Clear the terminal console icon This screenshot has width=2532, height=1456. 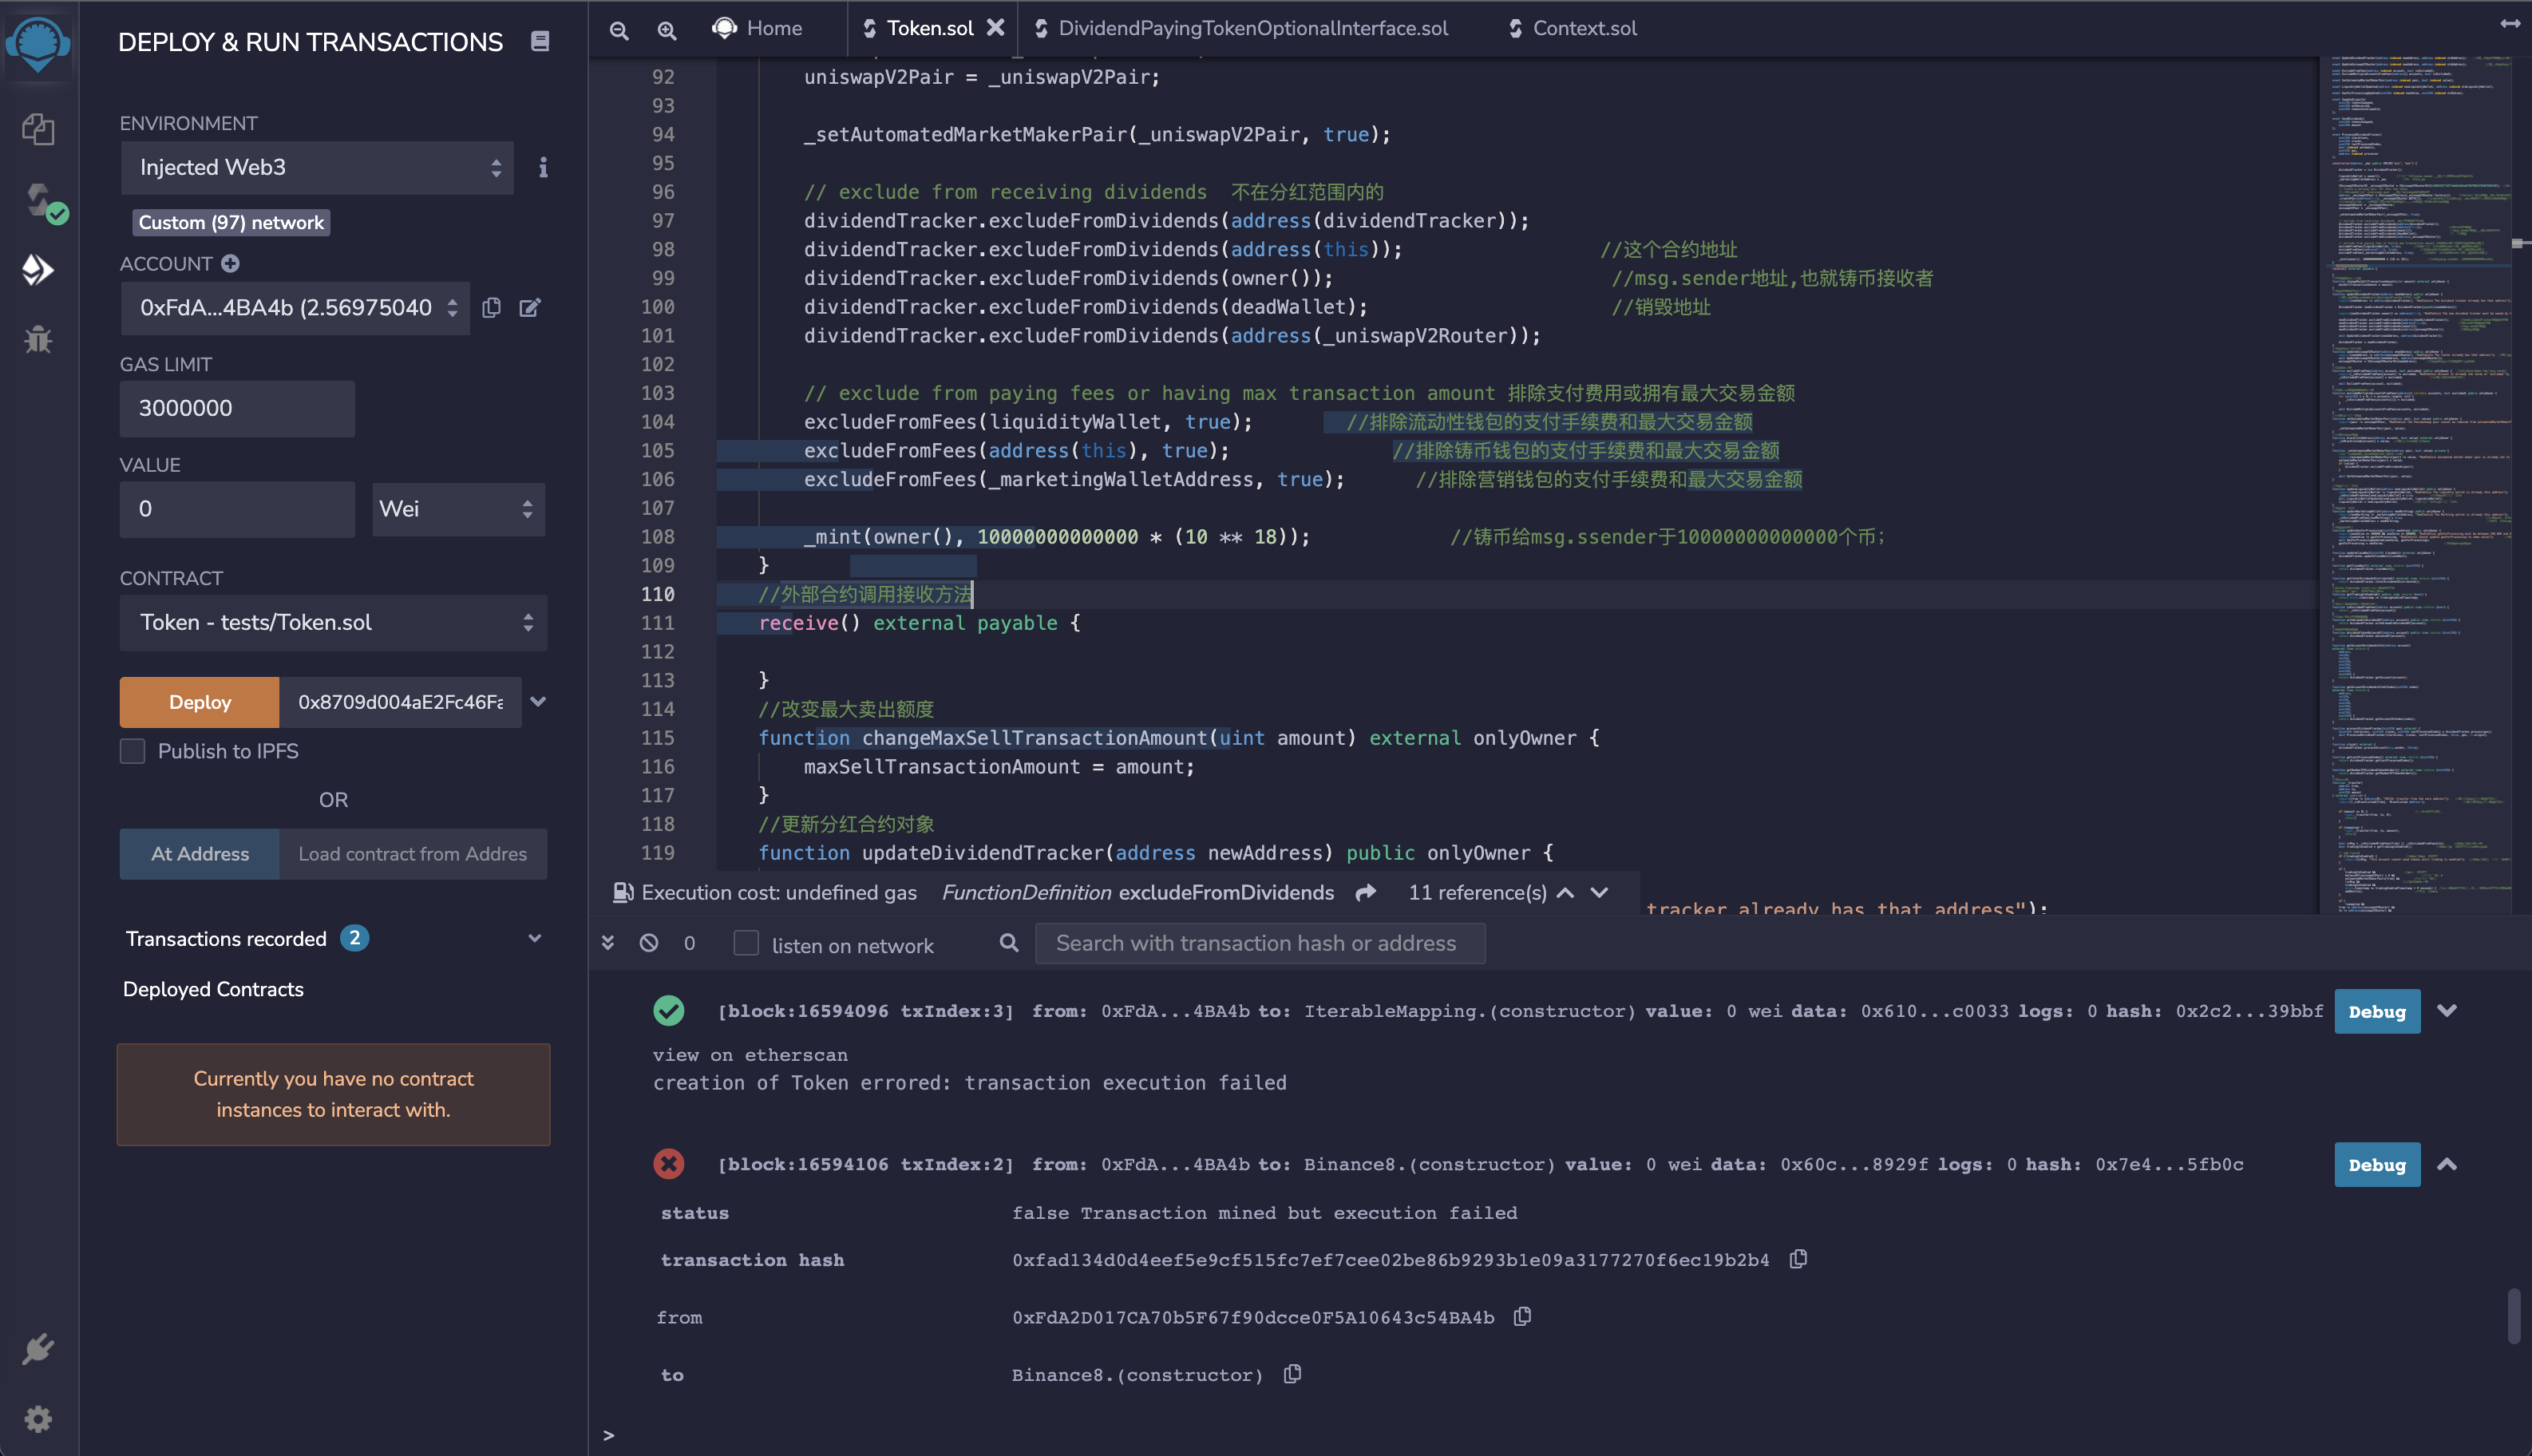tap(649, 942)
